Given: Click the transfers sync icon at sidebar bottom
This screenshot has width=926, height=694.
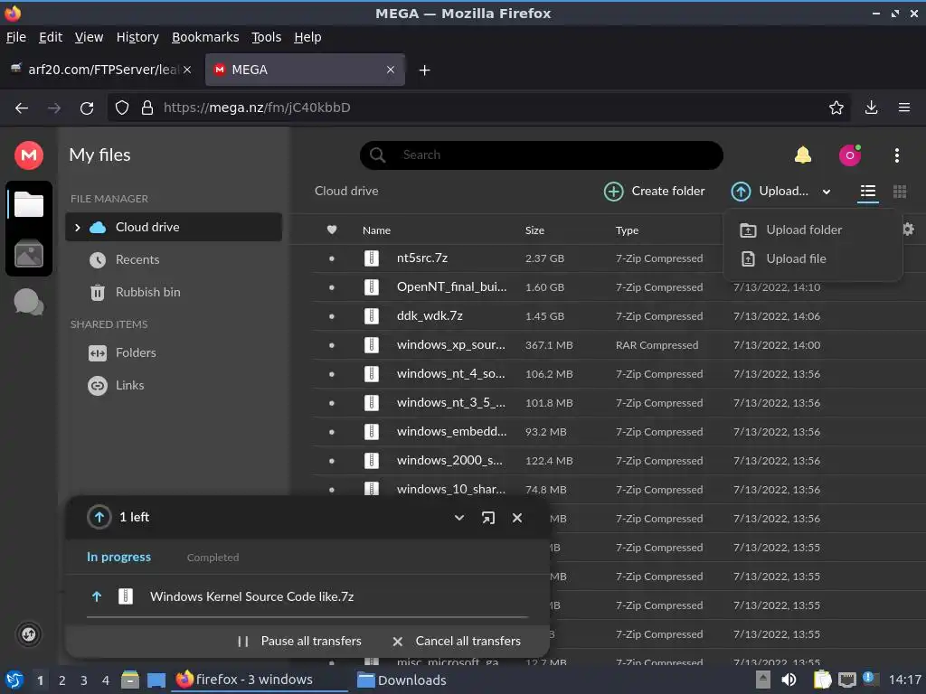Looking at the screenshot, I should point(28,634).
